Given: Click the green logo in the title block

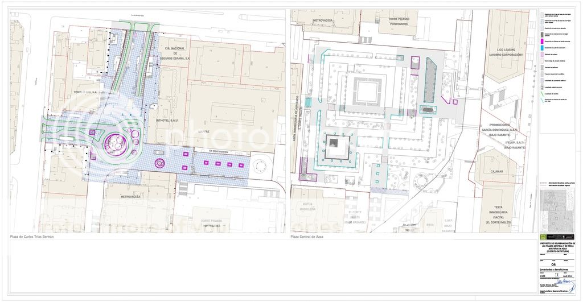Looking at the screenshot, I should (x=543, y=235).
